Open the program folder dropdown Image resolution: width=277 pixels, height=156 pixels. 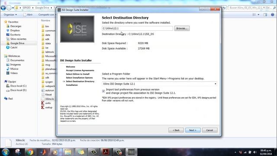click(216, 84)
